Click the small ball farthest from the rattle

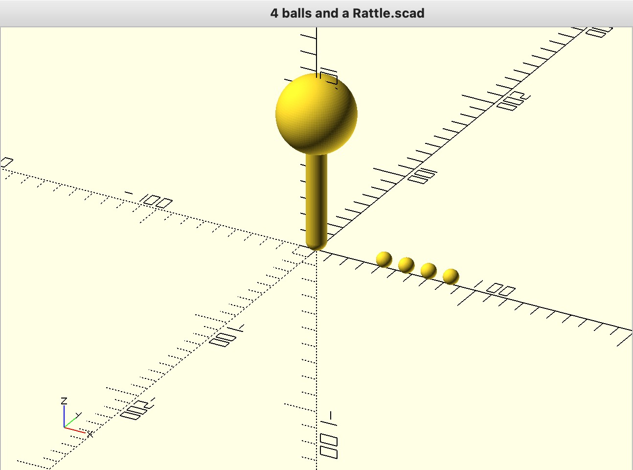[451, 276]
